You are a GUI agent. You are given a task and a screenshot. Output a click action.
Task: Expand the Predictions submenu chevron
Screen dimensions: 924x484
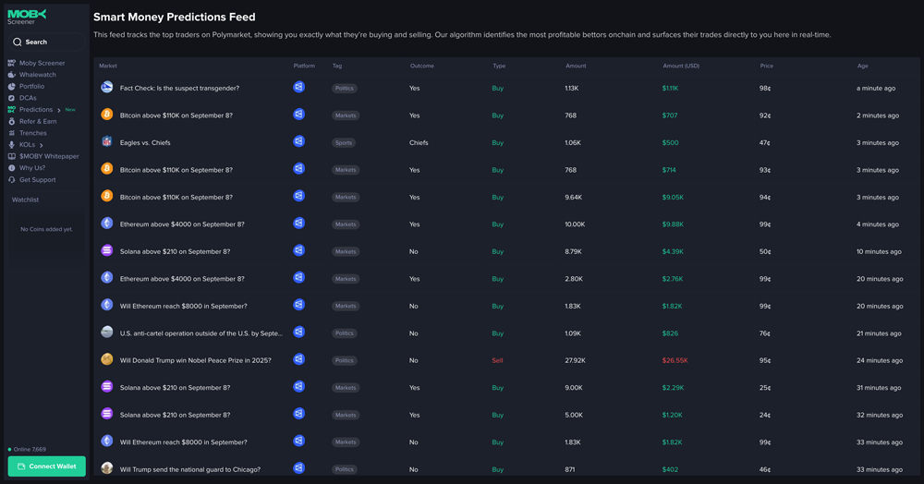pos(59,110)
